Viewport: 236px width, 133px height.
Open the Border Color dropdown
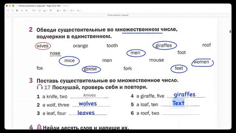tap(65, 11)
